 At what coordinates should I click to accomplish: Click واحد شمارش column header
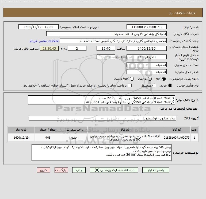click(x=74, y=130)
